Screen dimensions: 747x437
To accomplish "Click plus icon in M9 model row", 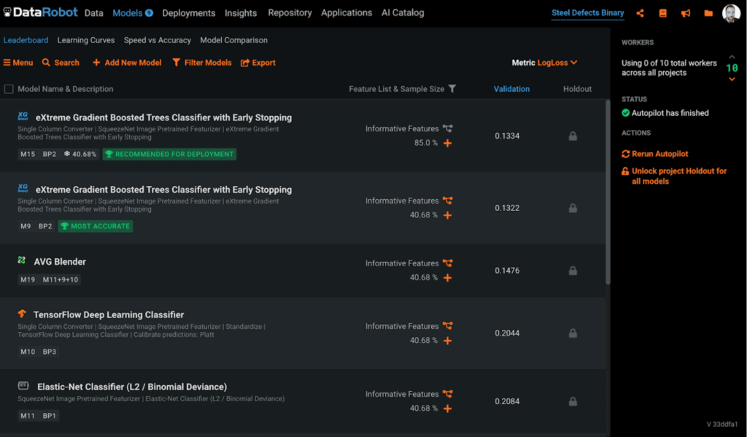I will pos(447,215).
